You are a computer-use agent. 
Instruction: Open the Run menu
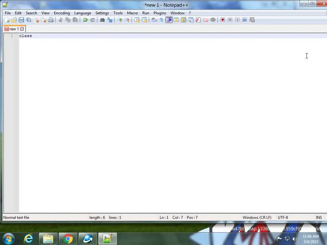point(146,13)
